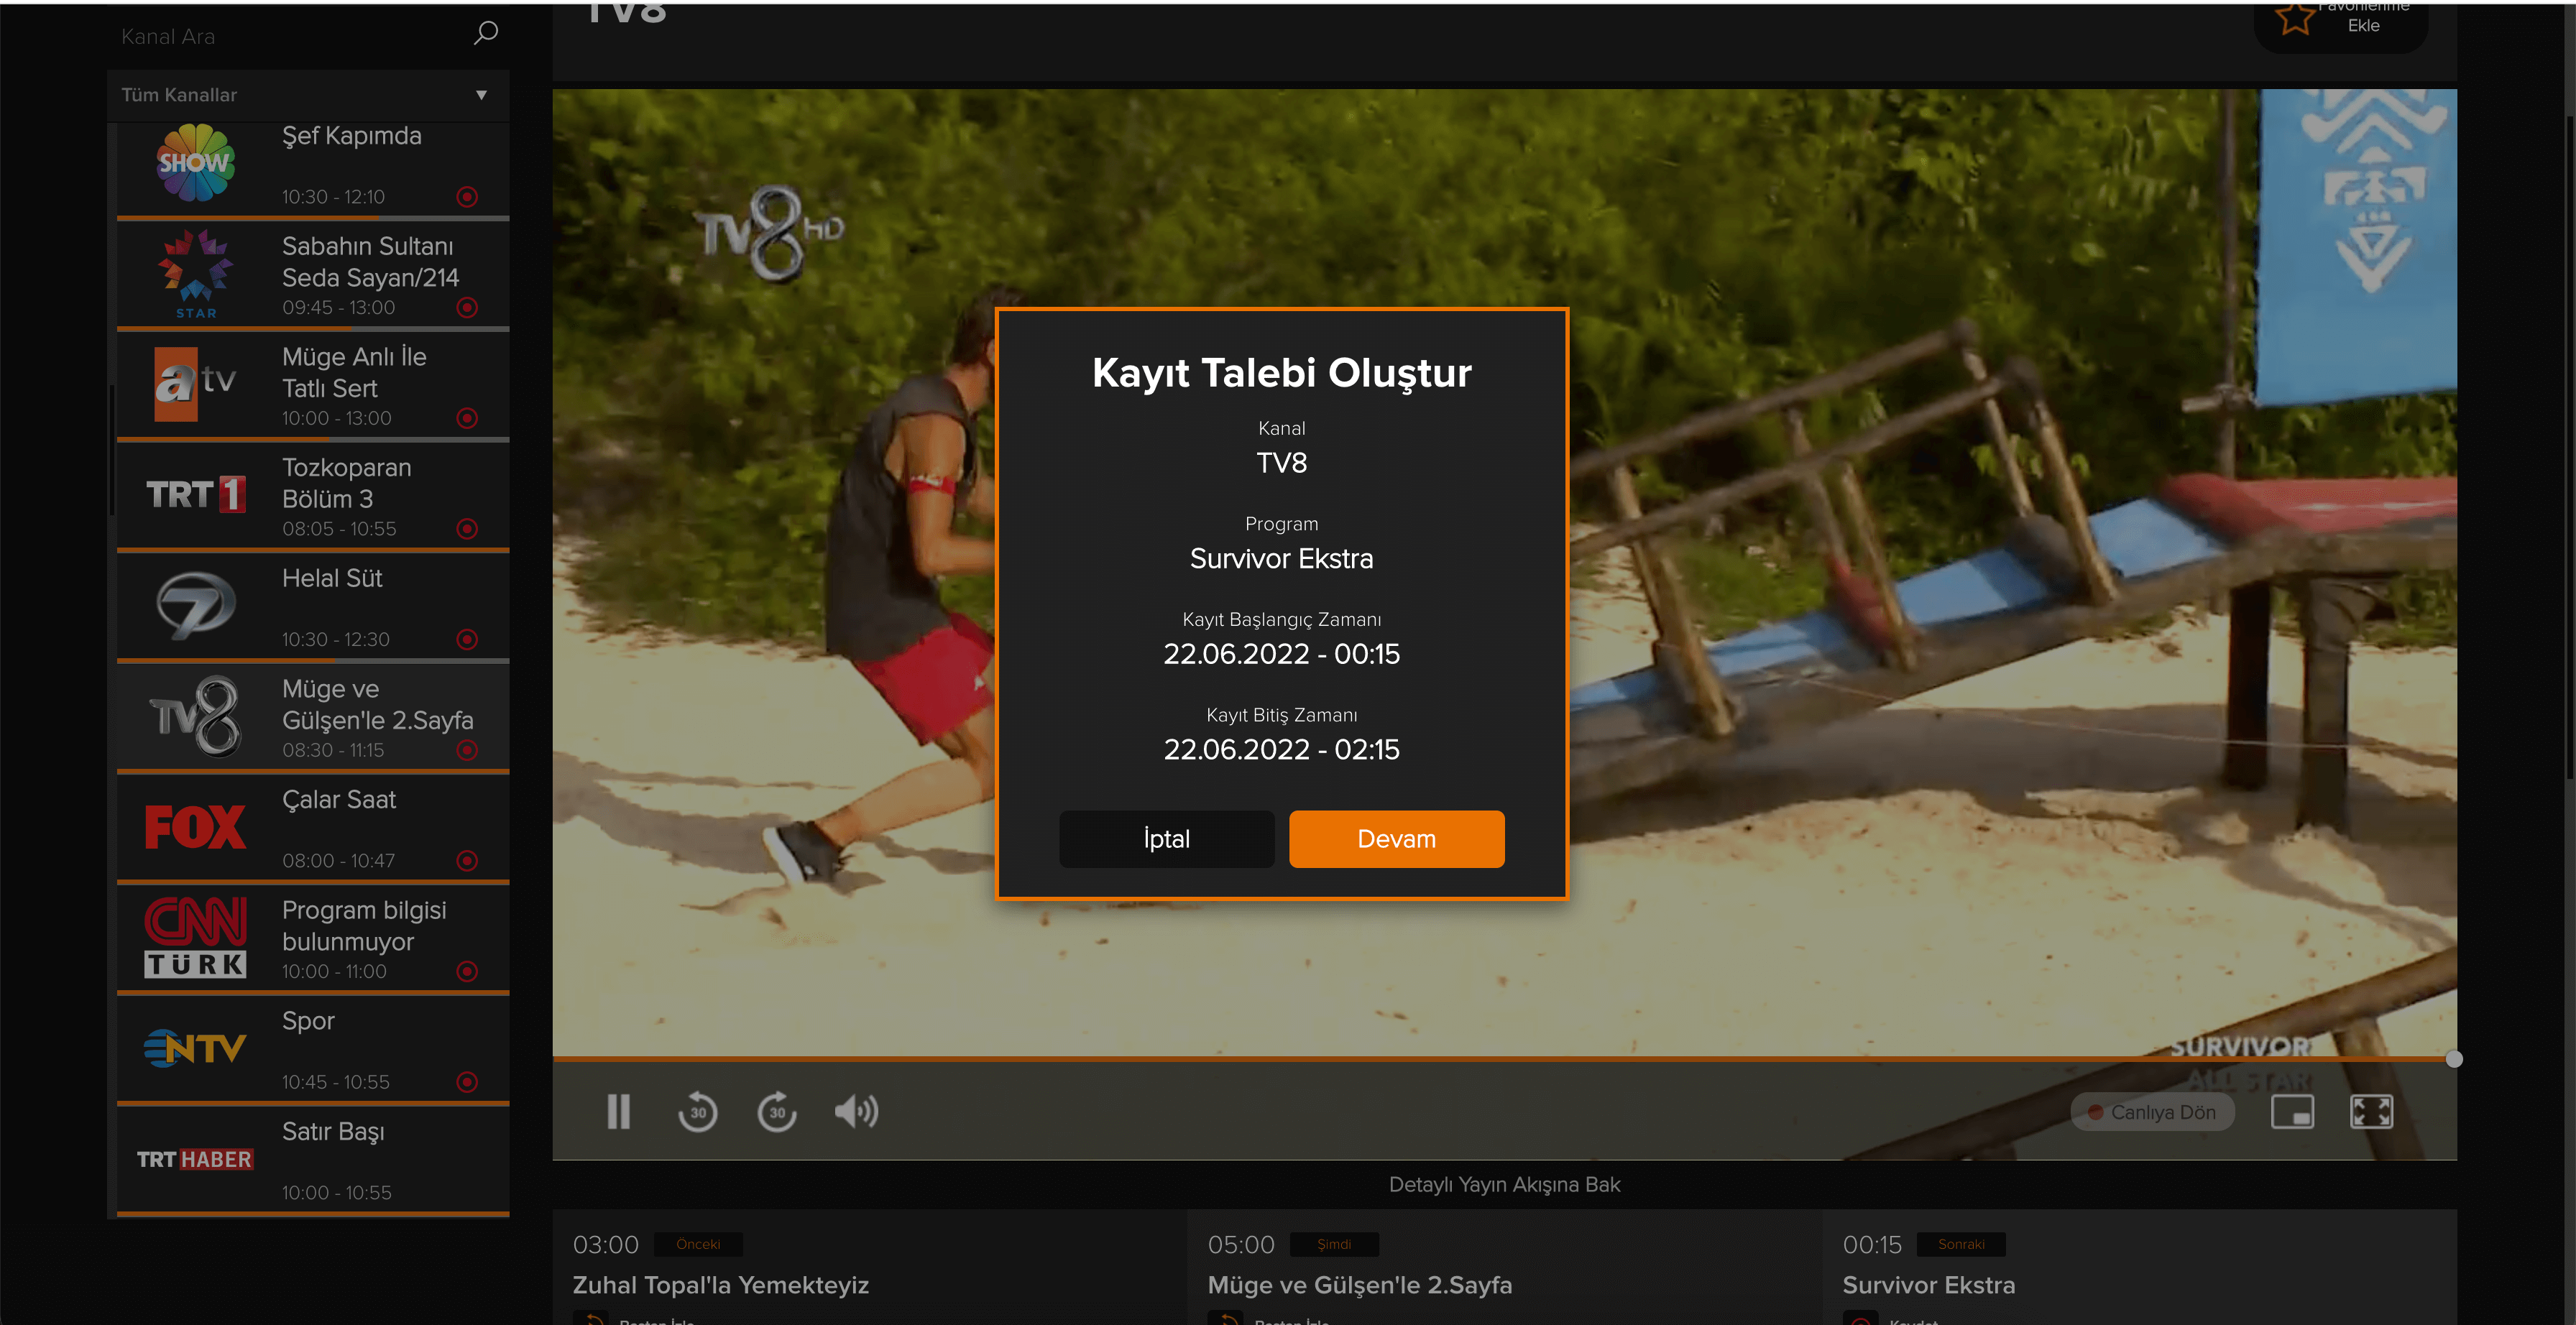
Task: Mute the player volume
Action: pyautogui.click(x=856, y=1111)
